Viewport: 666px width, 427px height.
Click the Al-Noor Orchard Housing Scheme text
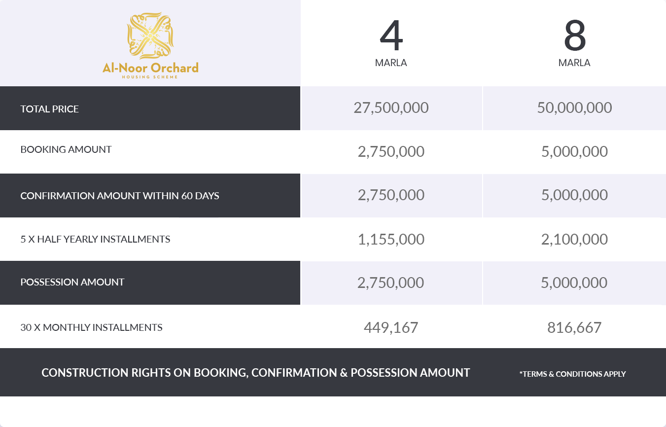pos(150,70)
